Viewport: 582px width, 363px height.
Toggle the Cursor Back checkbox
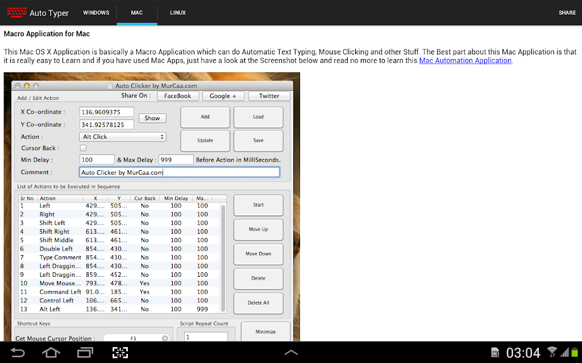(x=83, y=148)
